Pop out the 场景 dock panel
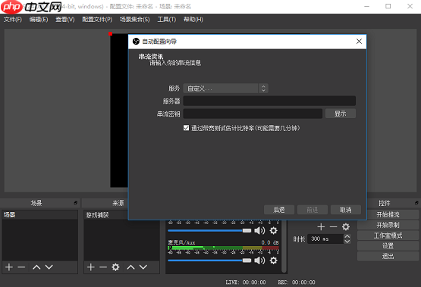Screen dimensions: 421x287 tap(76, 203)
